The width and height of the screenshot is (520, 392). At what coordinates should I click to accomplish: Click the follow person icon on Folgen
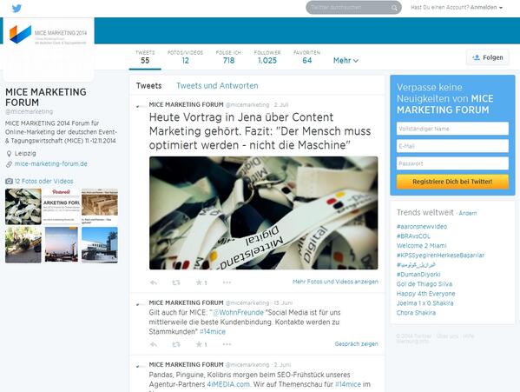tap(477, 57)
